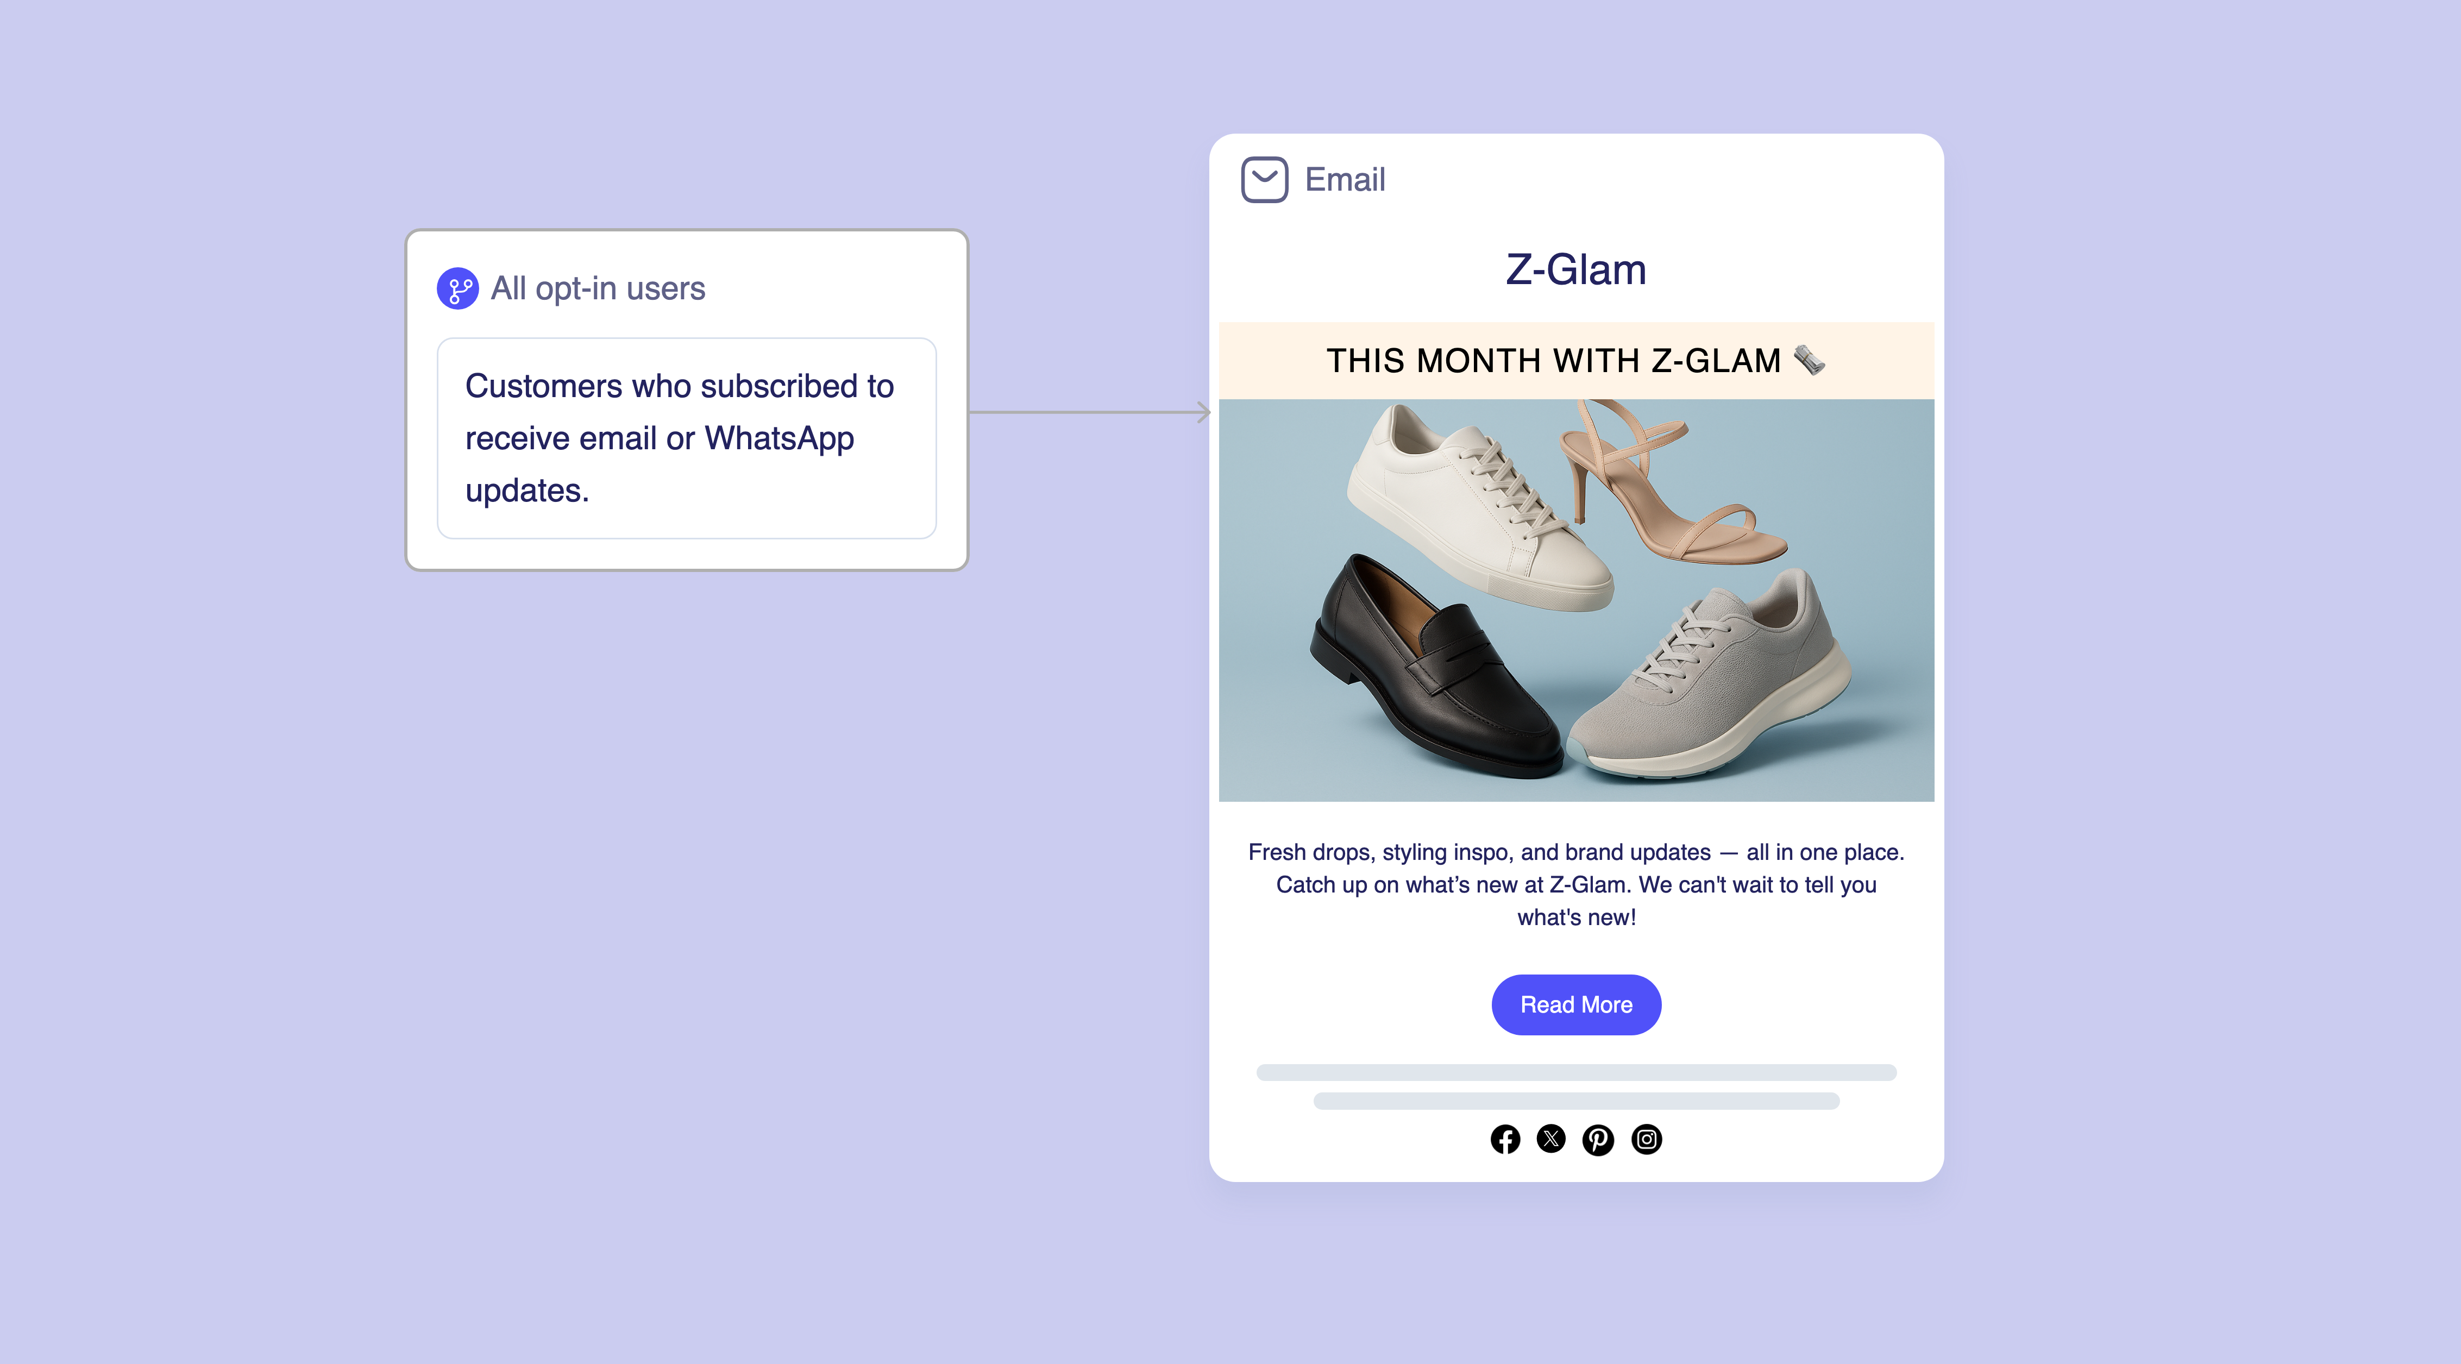This screenshot has height=1364, width=2461.
Task: Click the purple branch segment icon
Action: 457,288
